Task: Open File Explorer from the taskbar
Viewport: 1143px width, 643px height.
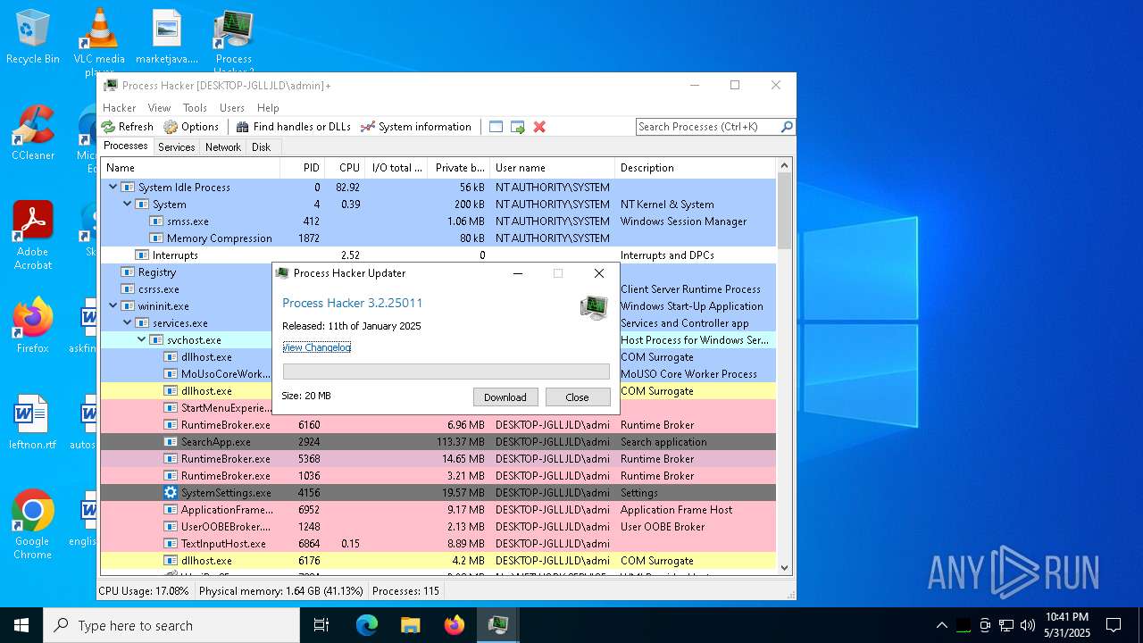Action: [x=411, y=625]
